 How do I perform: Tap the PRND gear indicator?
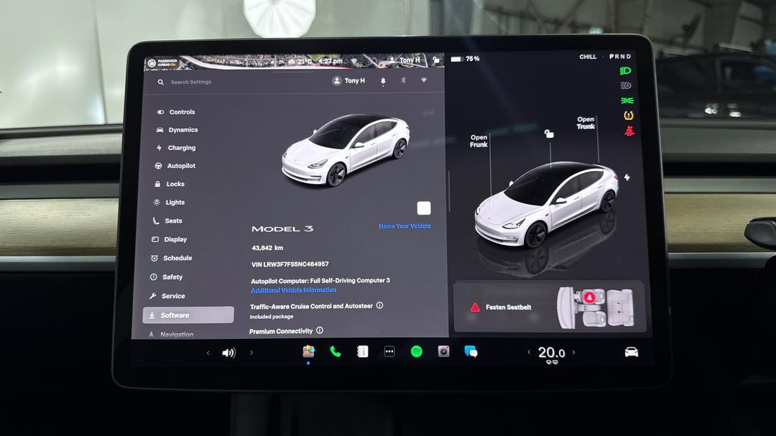620,57
